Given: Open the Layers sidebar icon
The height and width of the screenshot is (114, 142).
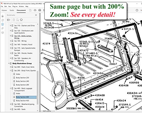Looking at the screenshot, I should click(3, 32).
